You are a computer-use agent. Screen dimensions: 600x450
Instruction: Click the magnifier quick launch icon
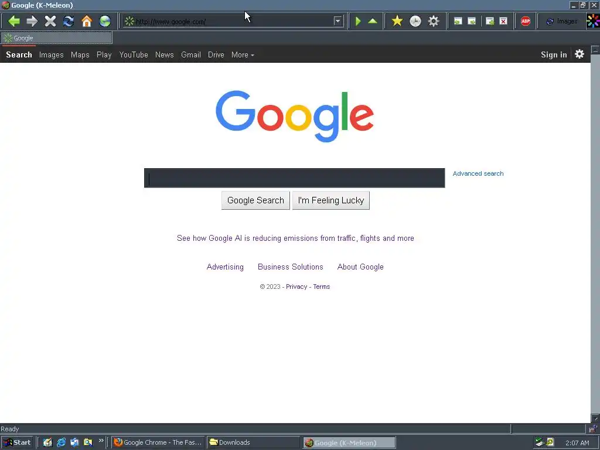pos(88,442)
